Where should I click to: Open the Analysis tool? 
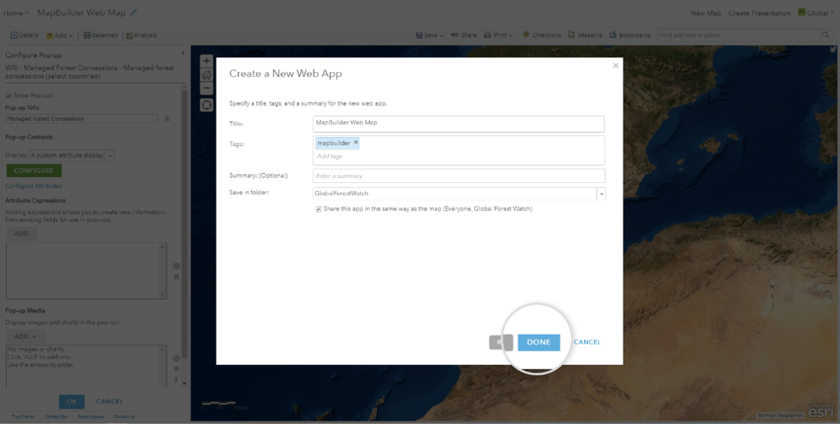point(141,35)
